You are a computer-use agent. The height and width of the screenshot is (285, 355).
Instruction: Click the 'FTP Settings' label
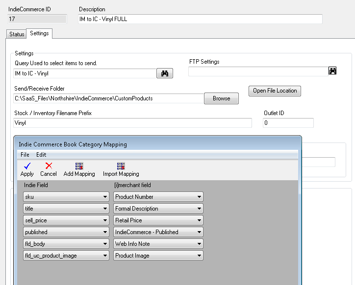tap(204, 62)
